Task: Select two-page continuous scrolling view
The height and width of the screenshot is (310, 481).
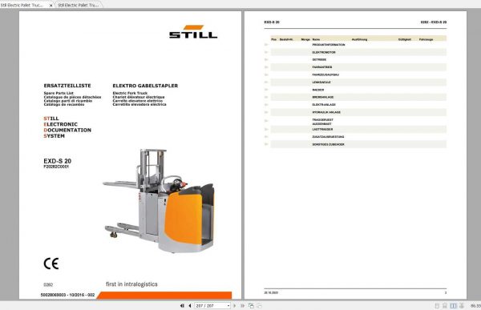Action: coord(462,306)
